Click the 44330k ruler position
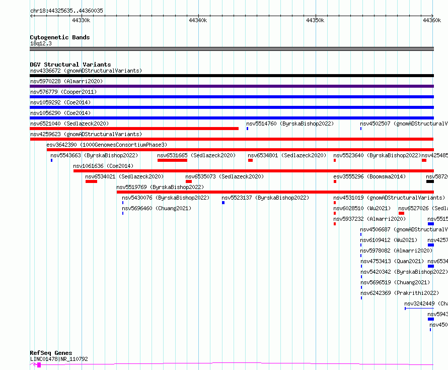The image size is (448, 370). [x=81, y=20]
